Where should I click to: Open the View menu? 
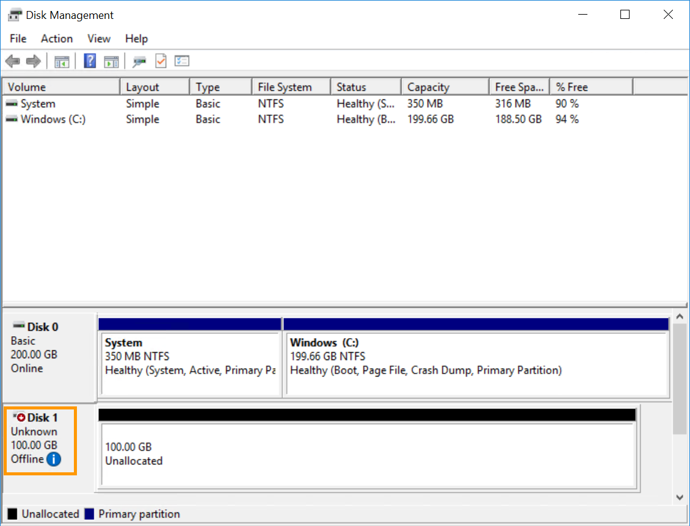point(98,38)
